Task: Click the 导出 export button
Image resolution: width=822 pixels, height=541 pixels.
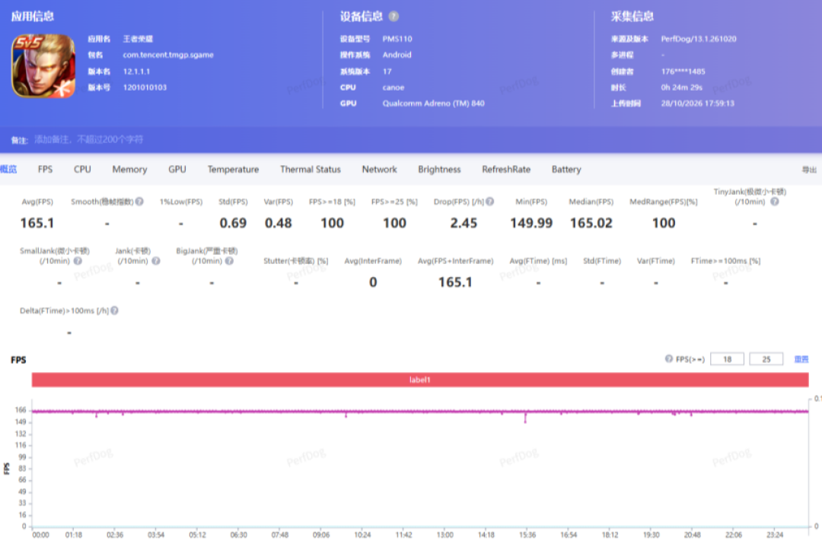Action: point(809,170)
